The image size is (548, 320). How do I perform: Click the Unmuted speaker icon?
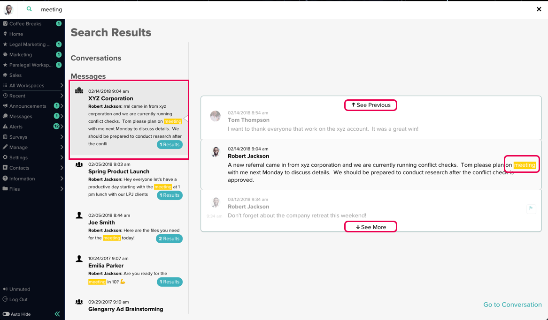pos(5,289)
